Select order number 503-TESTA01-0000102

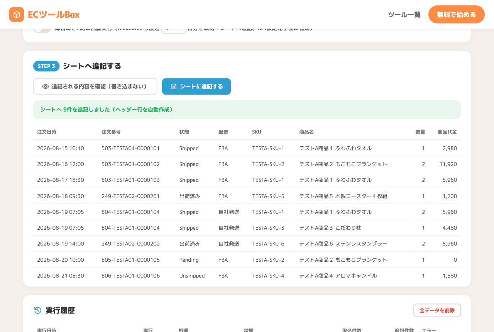click(130, 164)
